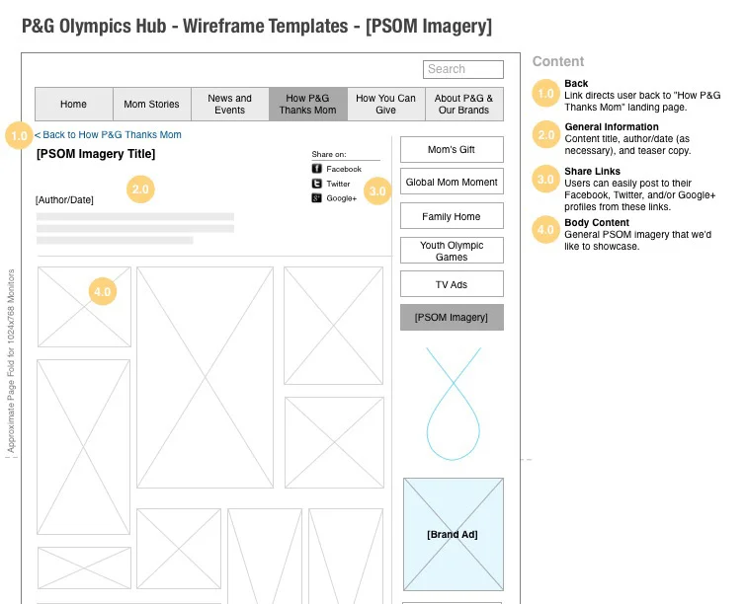
Task: Click the P&G Olympics Hub wireframe title
Action: 257,26
